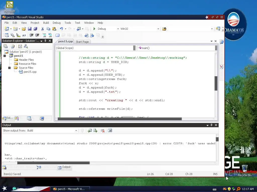The image size is (257, 192).
Task: Click the pen15 taskbar button
Action: point(70,189)
